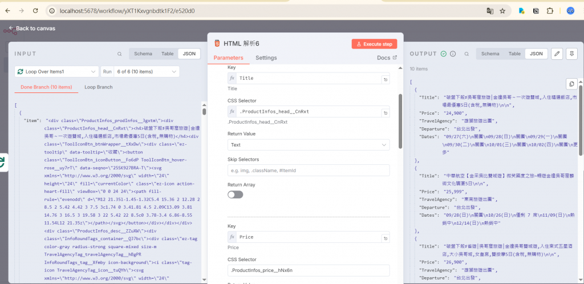Click the HTML 解析6 node title

241,43
